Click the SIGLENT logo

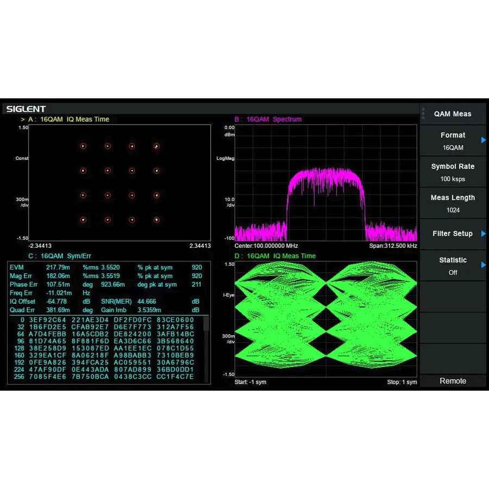pos(26,109)
